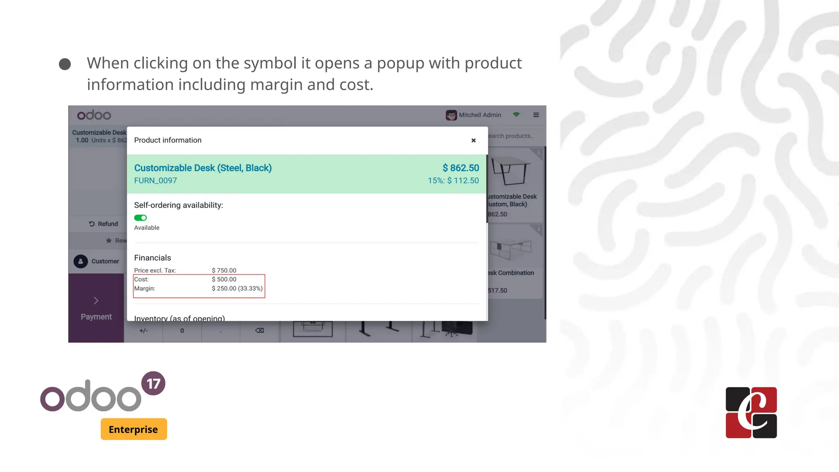Click the Mitchell Admin user name
Image resolution: width=839 pixels, height=472 pixels.
480,115
